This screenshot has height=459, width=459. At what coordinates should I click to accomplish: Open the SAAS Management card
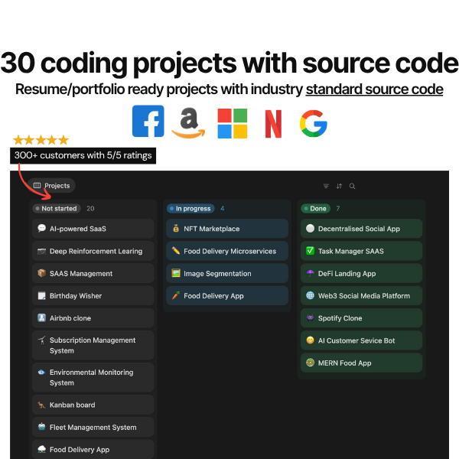[x=93, y=273]
